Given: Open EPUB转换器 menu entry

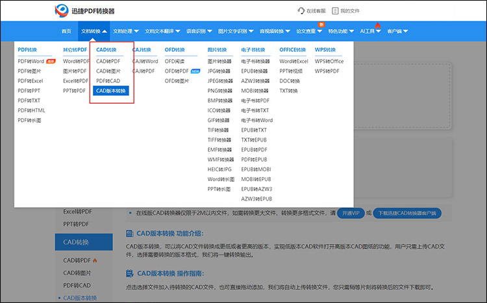Looking at the screenshot, I should (x=255, y=71).
